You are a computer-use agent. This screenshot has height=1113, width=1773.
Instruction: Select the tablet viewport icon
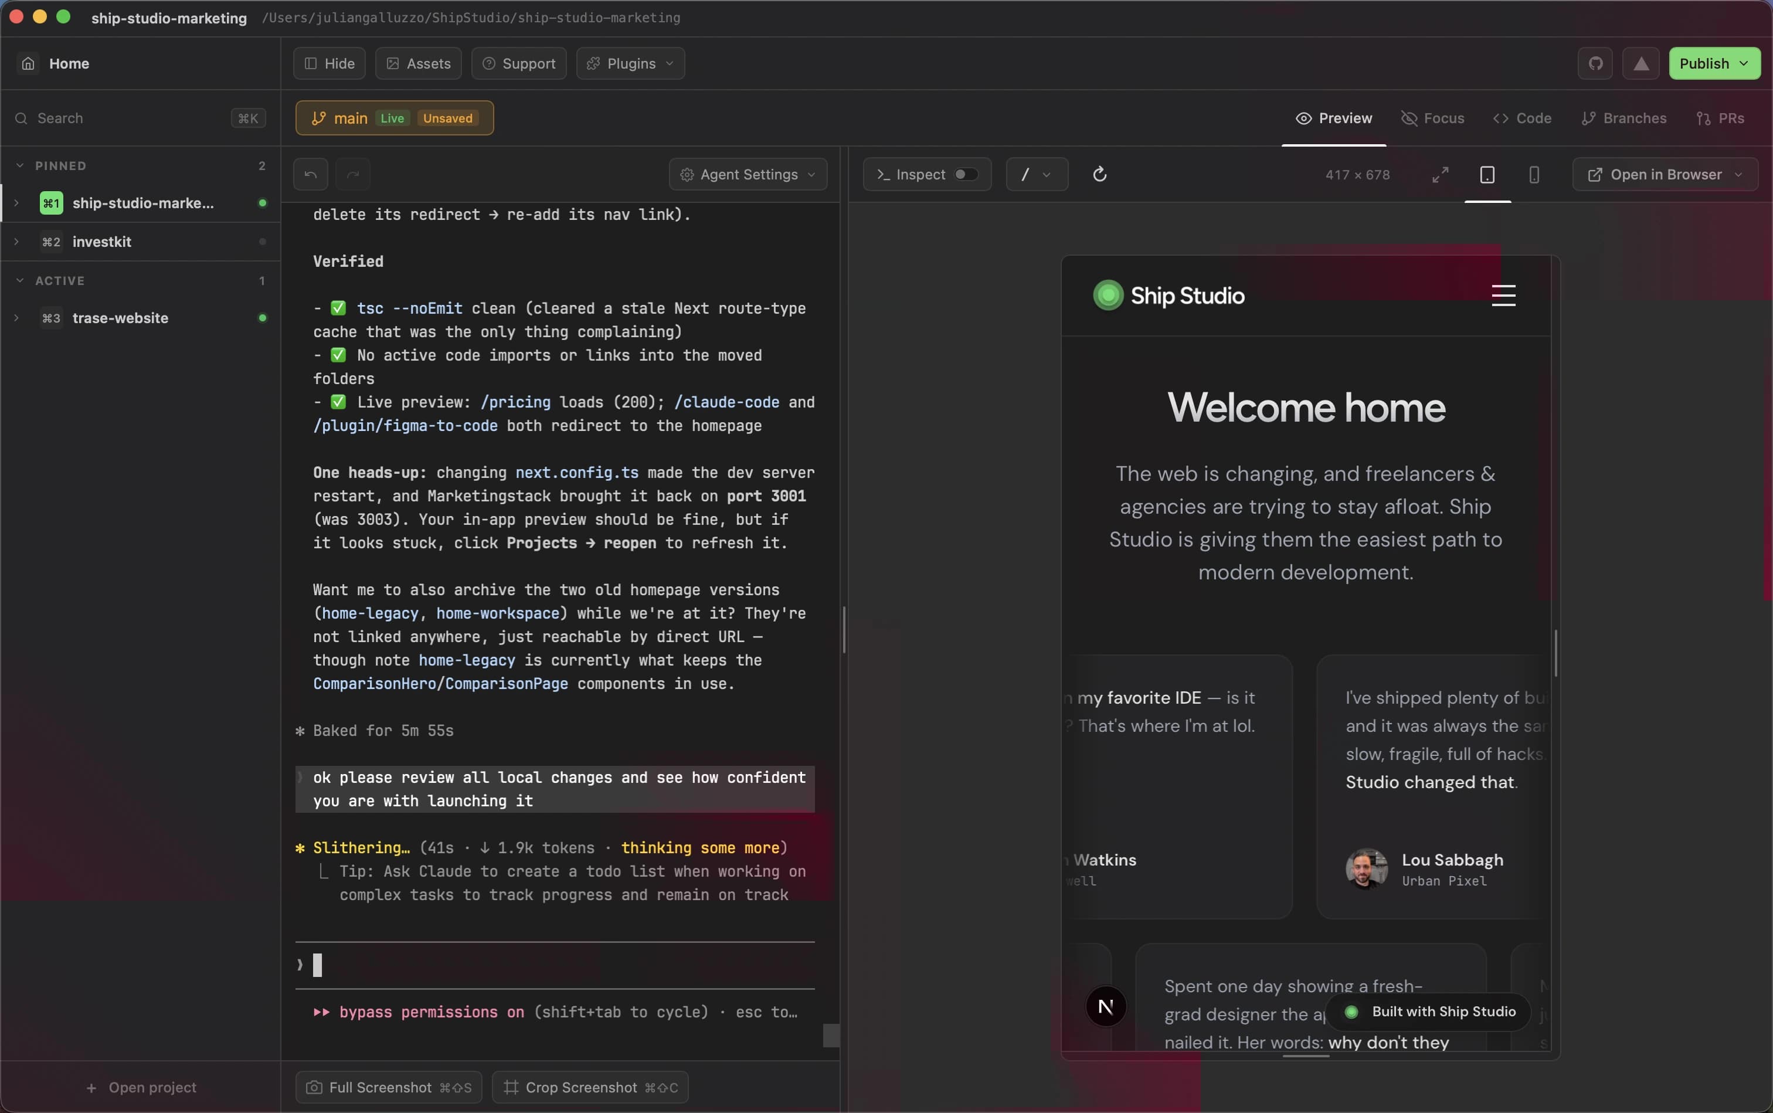click(1487, 175)
